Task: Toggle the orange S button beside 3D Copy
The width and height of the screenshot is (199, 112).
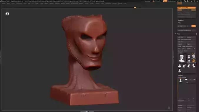Action: click(193, 26)
